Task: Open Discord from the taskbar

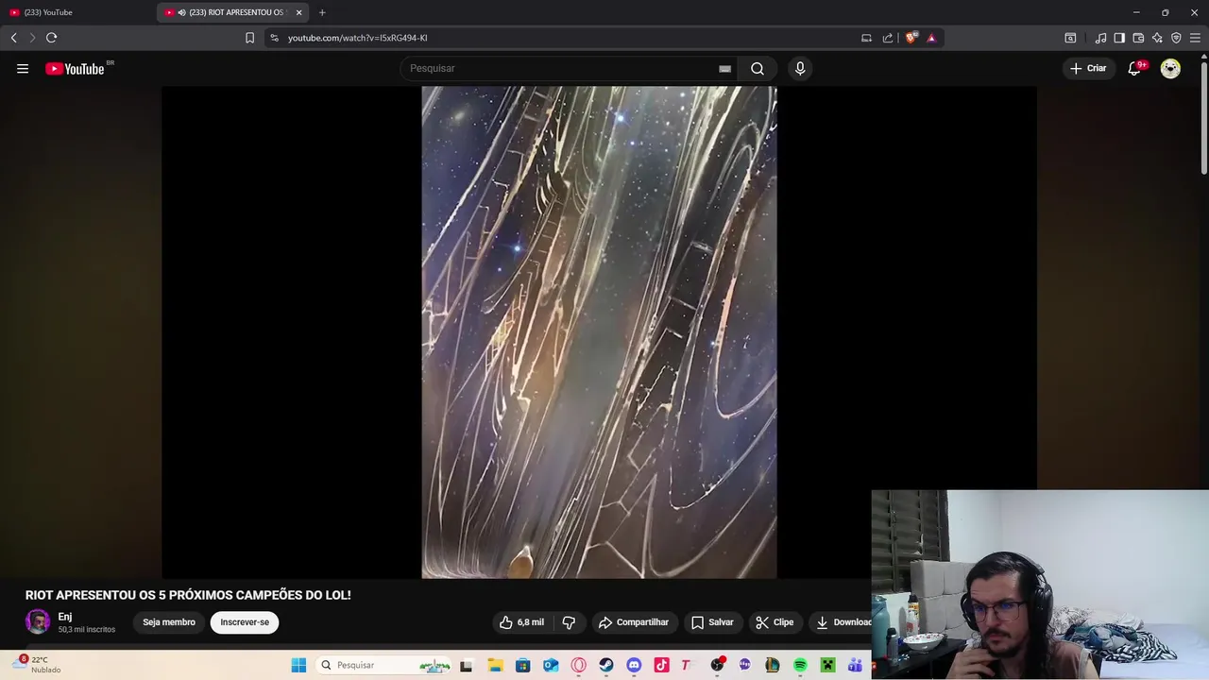Action: coord(634,665)
